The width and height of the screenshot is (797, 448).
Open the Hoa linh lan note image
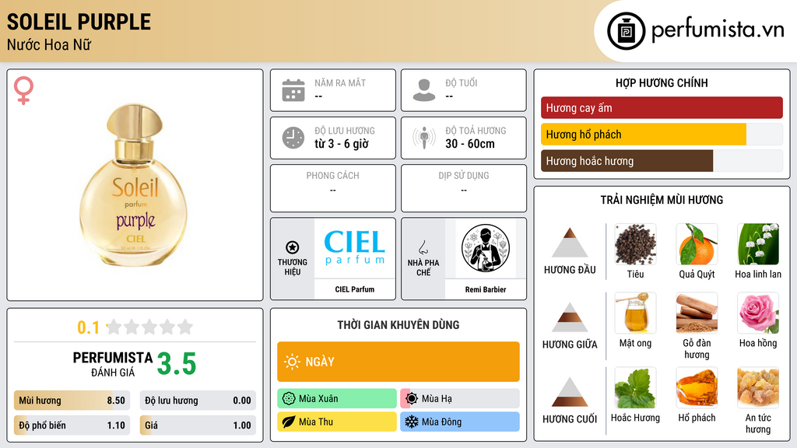[x=758, y=244]
